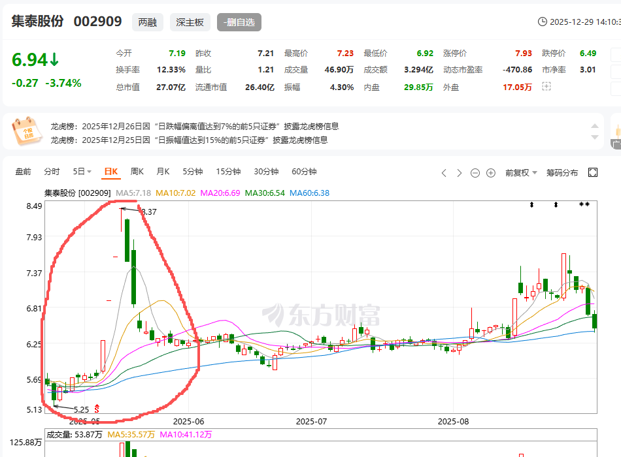Click MA5:7.18 indicator label
Screen dimensions: 621x457
(x=133, y=193)
